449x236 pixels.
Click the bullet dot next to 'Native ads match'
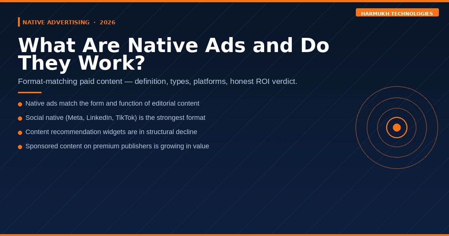point(20,104)
